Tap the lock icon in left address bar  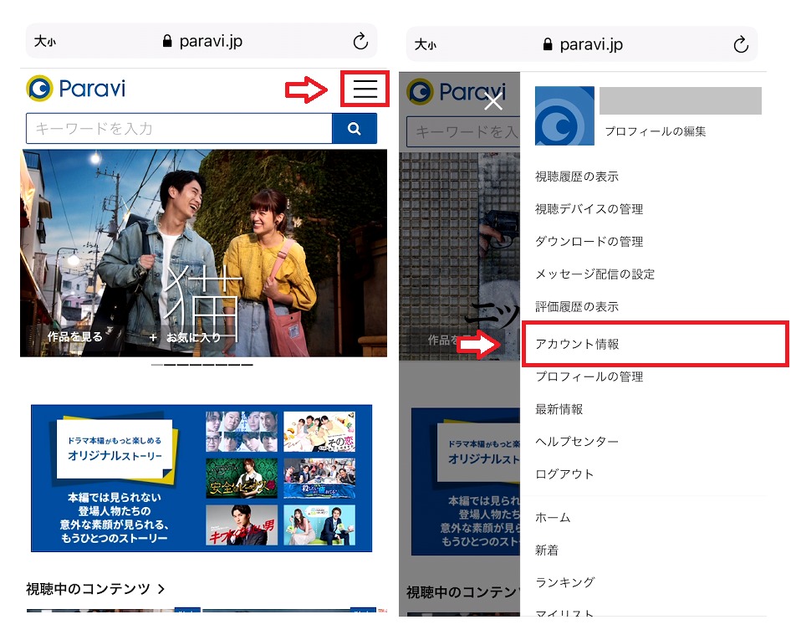click(x=167, y=41)
